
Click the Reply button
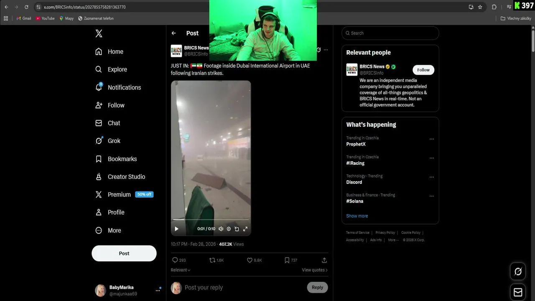pyautogui.click(x=318, y=287)
